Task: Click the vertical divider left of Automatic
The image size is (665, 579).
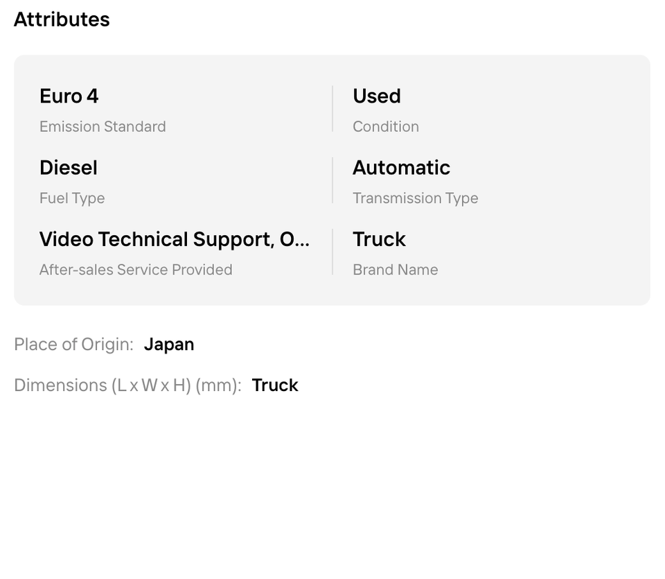Action: [332, 180]
